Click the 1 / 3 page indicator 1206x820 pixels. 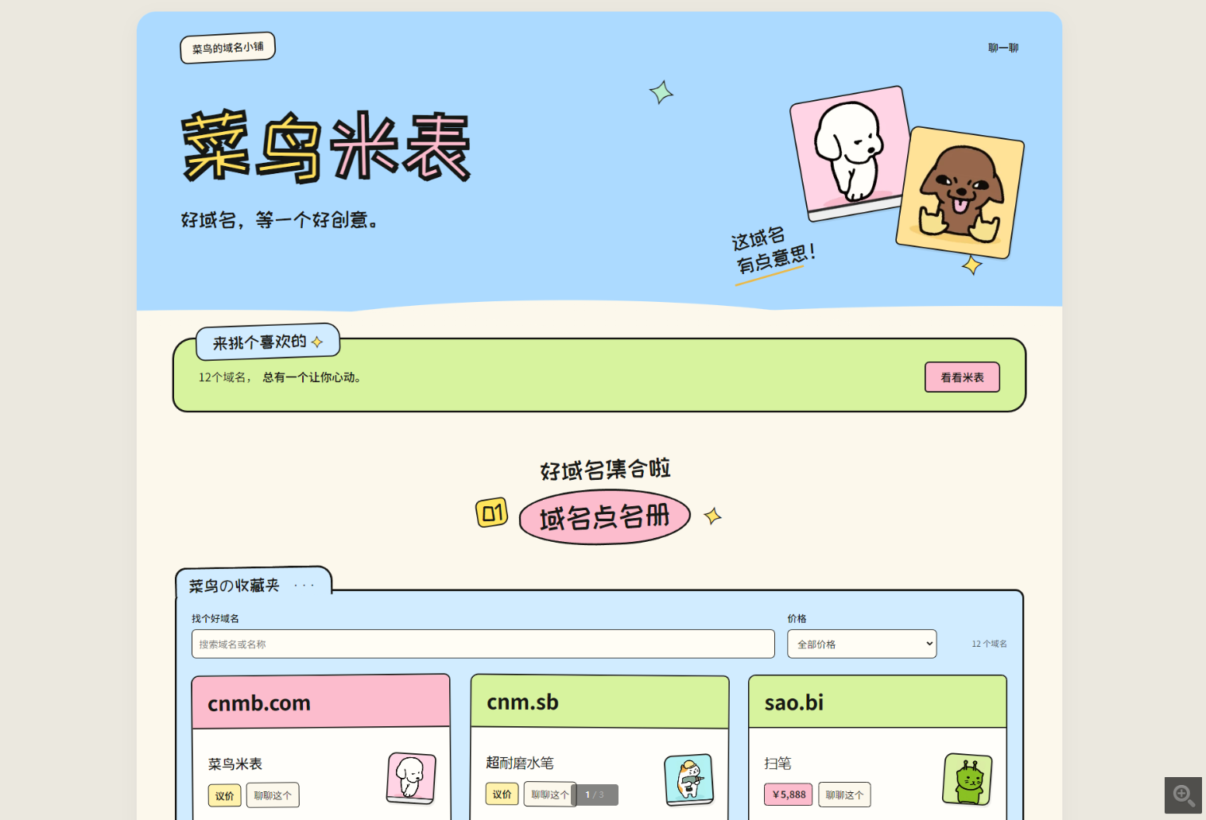(595, 795)
